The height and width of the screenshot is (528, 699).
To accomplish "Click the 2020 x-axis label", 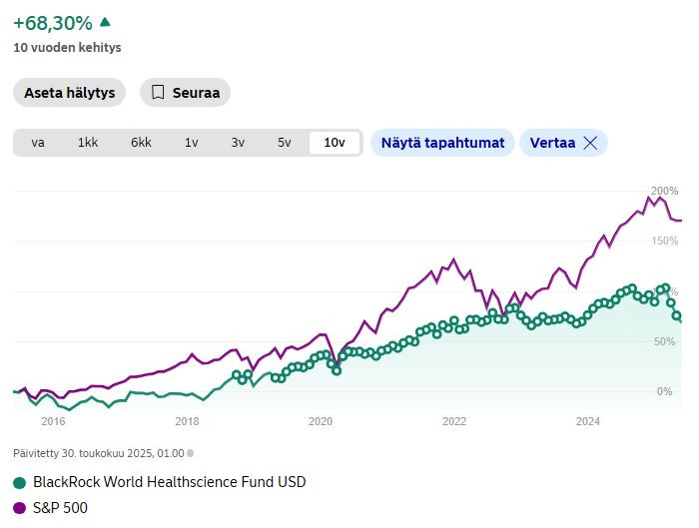I will (321, 421).
